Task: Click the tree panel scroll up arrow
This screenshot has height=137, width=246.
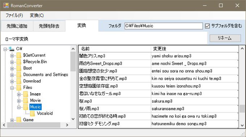Action: coord(73,49)
